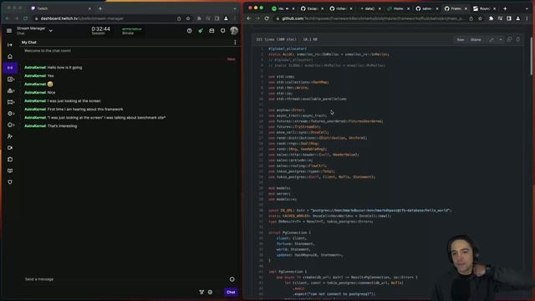This screenshot has width=535, height=301.
Task: Open the emote picker in chat input
Action: pos(232,279)
